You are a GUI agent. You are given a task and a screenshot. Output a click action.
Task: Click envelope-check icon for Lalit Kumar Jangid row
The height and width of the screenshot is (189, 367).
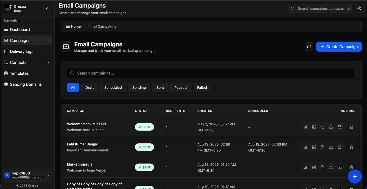click(x=339, y=147)
